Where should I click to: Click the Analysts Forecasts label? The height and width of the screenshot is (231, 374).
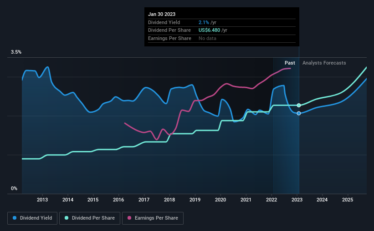click(x=324, y=63)
